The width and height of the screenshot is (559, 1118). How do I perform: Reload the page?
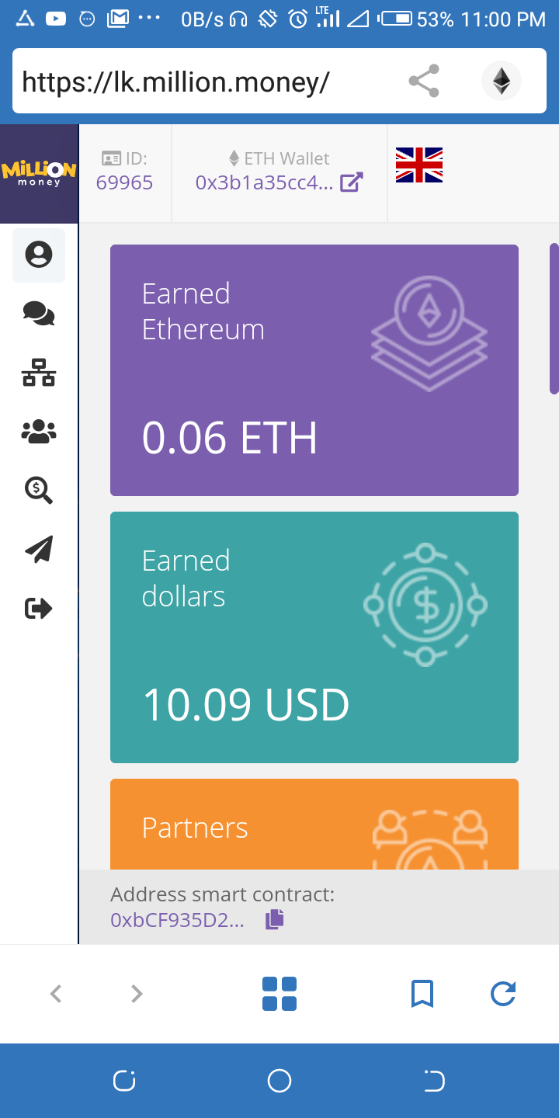tap(503, 994)
